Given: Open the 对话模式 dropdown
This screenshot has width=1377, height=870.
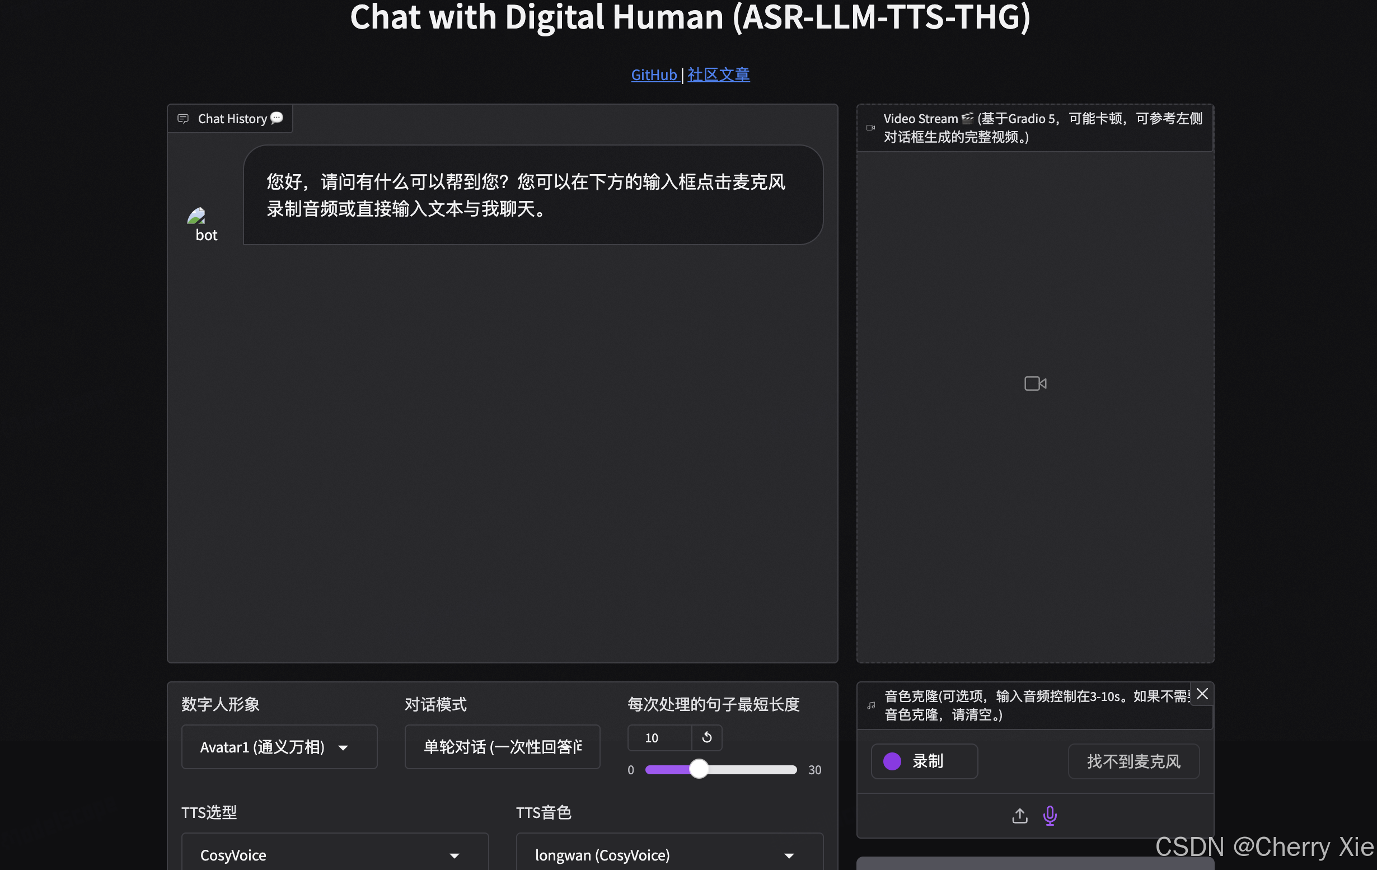Looking at the screenshot, I should point(502,747).
